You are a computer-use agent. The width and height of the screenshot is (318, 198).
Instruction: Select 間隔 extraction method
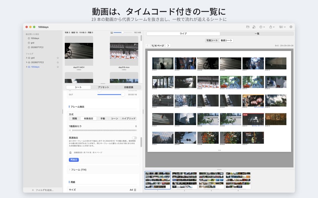(75, 118)
